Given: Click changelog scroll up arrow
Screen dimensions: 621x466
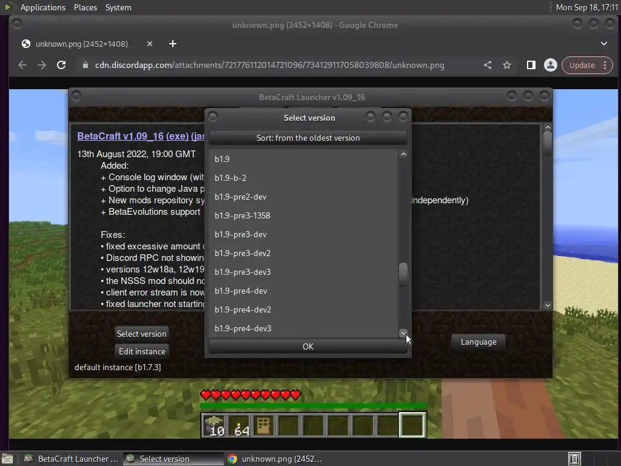Looking at the screenshot, I should click(548, 127).
